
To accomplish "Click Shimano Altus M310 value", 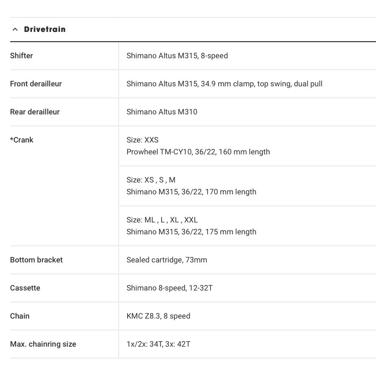I will [x=162, y=112].
